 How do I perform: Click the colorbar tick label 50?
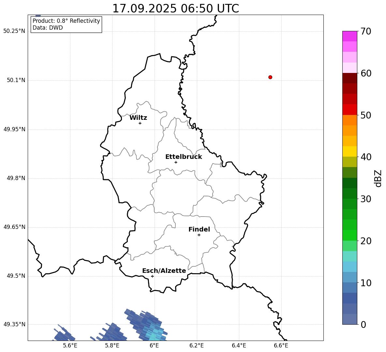pyautogui.click(x=366, y=115)
